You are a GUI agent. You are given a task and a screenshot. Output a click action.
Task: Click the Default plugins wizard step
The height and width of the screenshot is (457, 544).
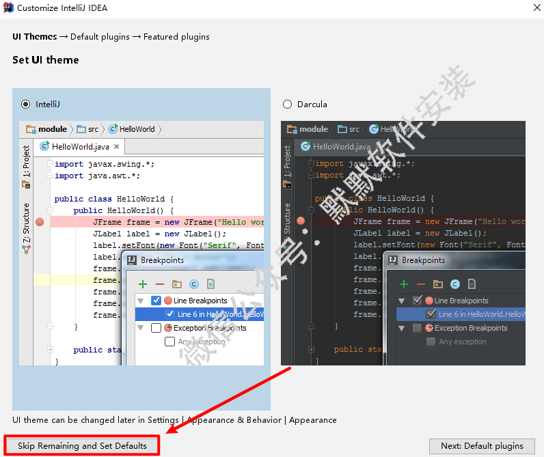coord(100,36)
